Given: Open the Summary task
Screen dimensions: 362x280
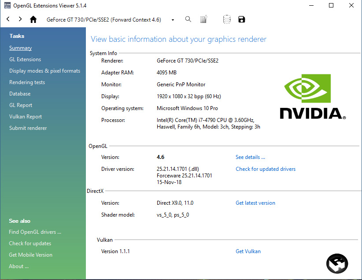Looking at the screenshot, I should (x=21, y=48).
